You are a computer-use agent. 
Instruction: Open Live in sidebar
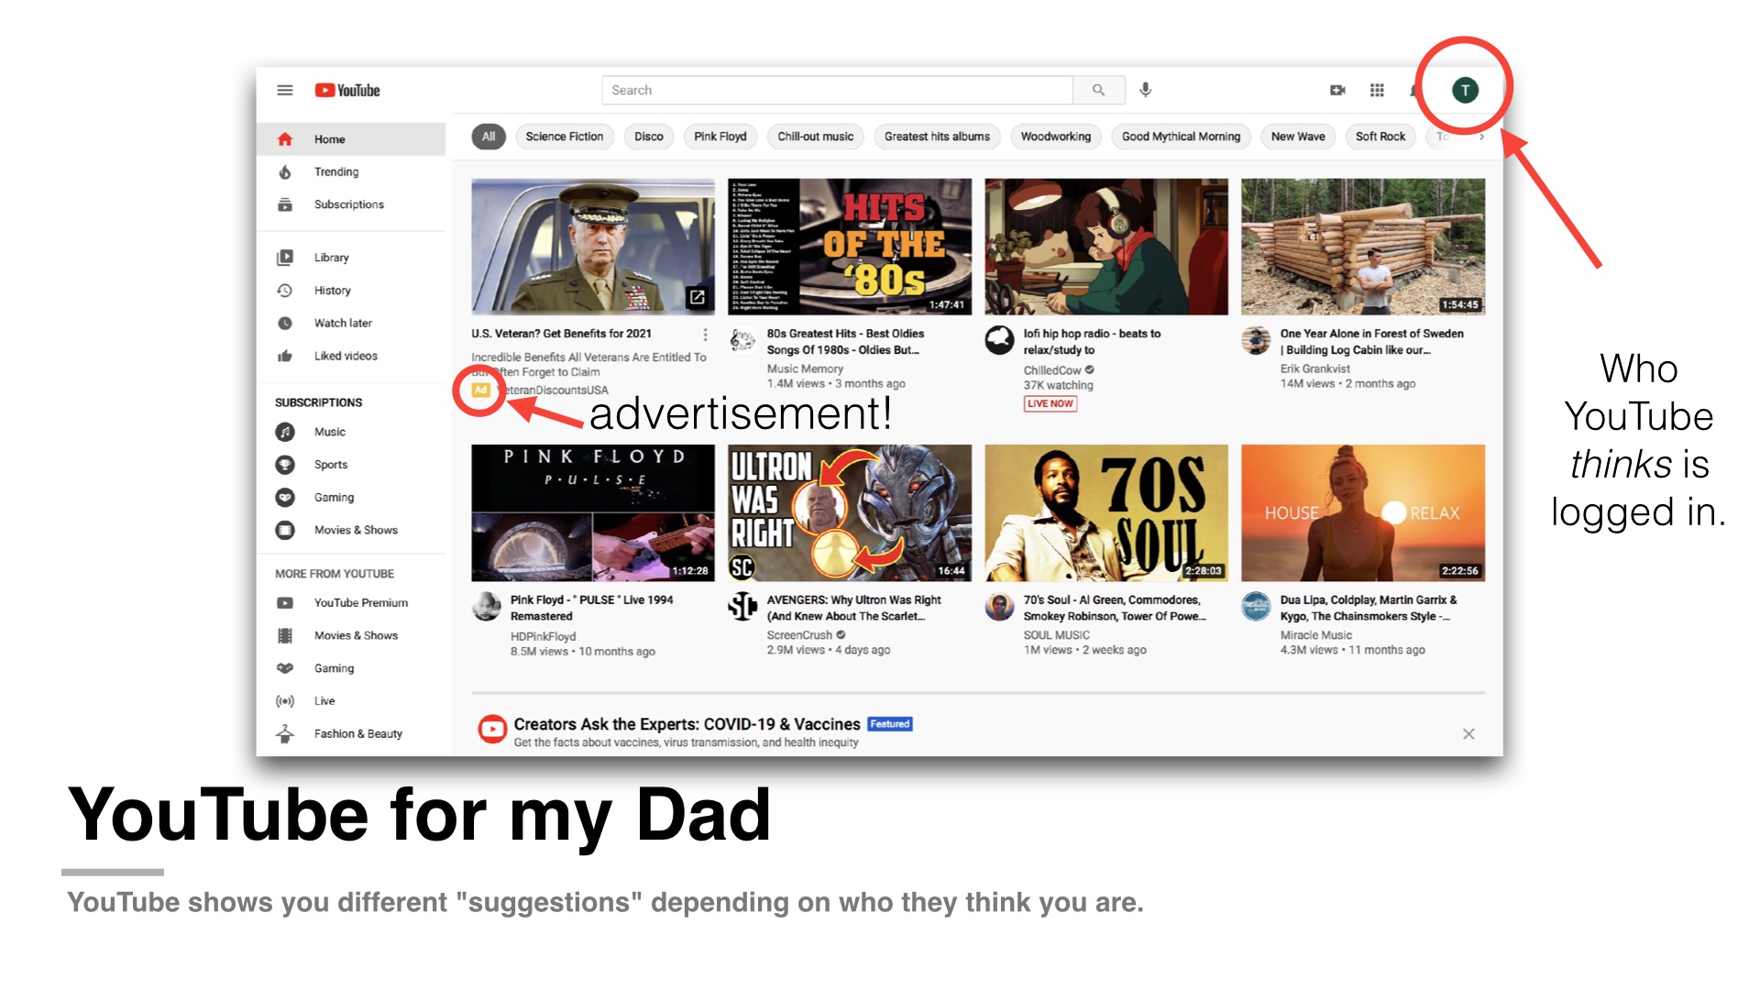[352, 701]
